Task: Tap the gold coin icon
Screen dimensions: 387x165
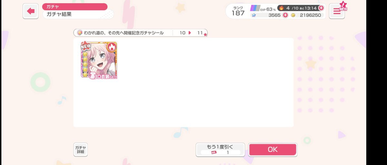Action: (293, 15)
